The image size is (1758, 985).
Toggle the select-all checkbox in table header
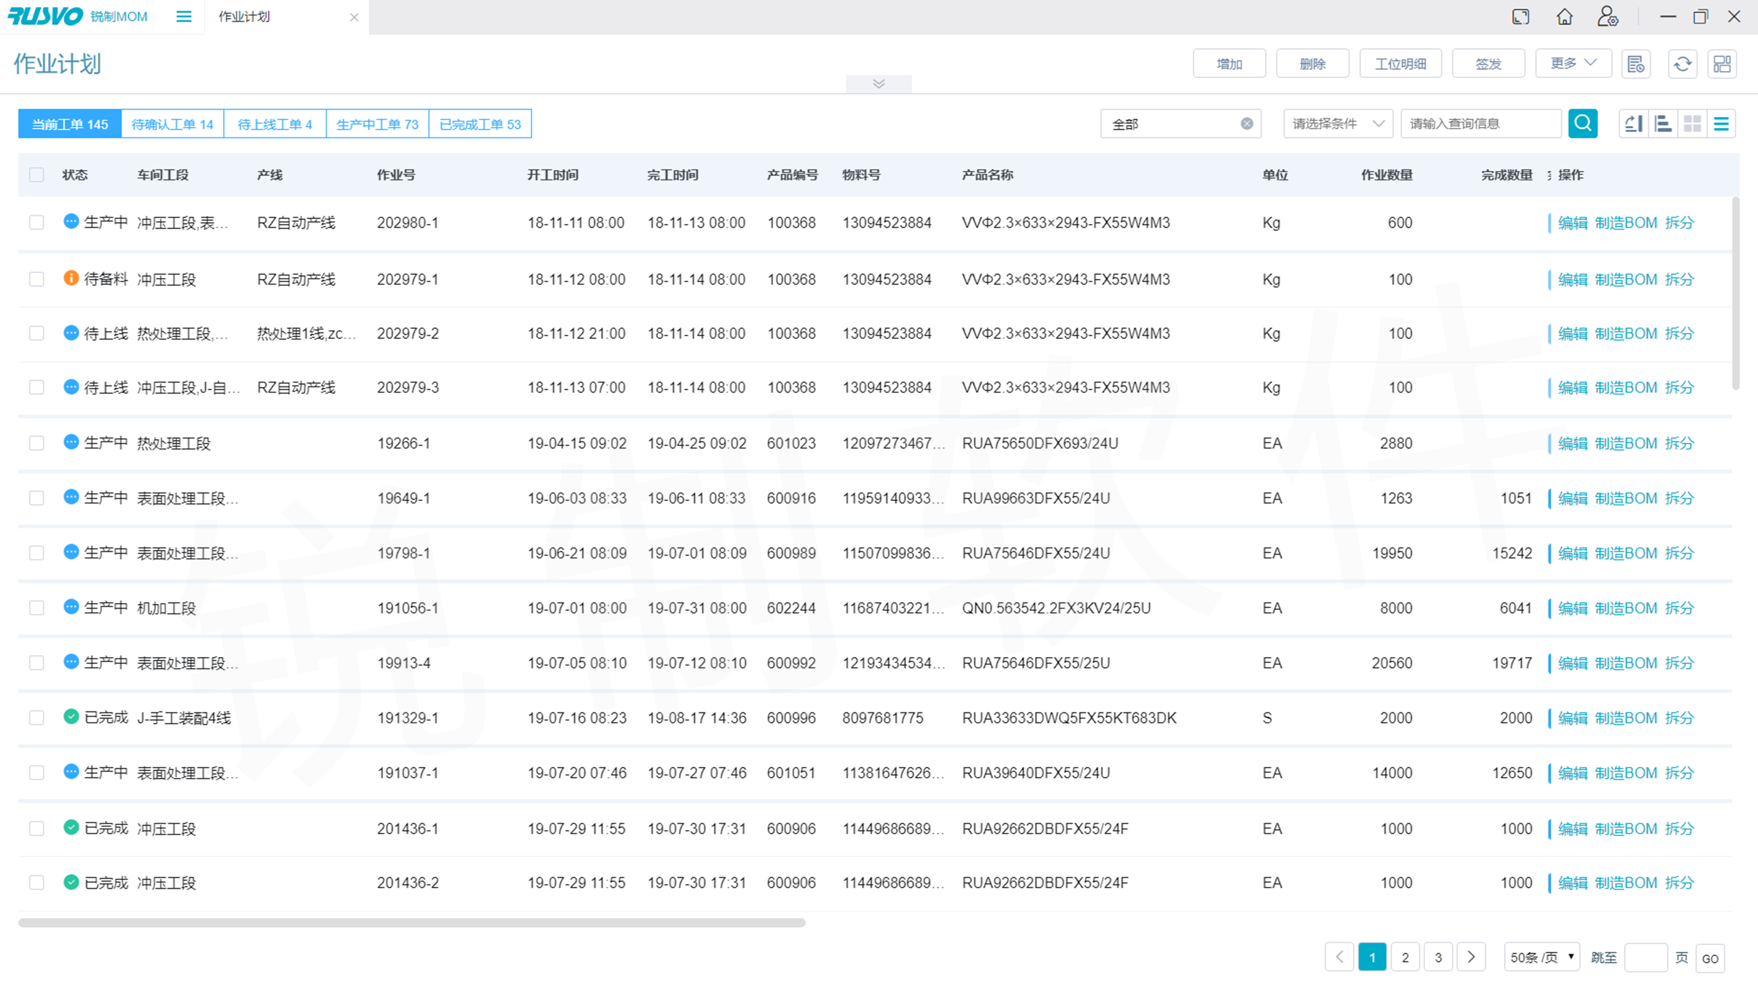(37, 175)
